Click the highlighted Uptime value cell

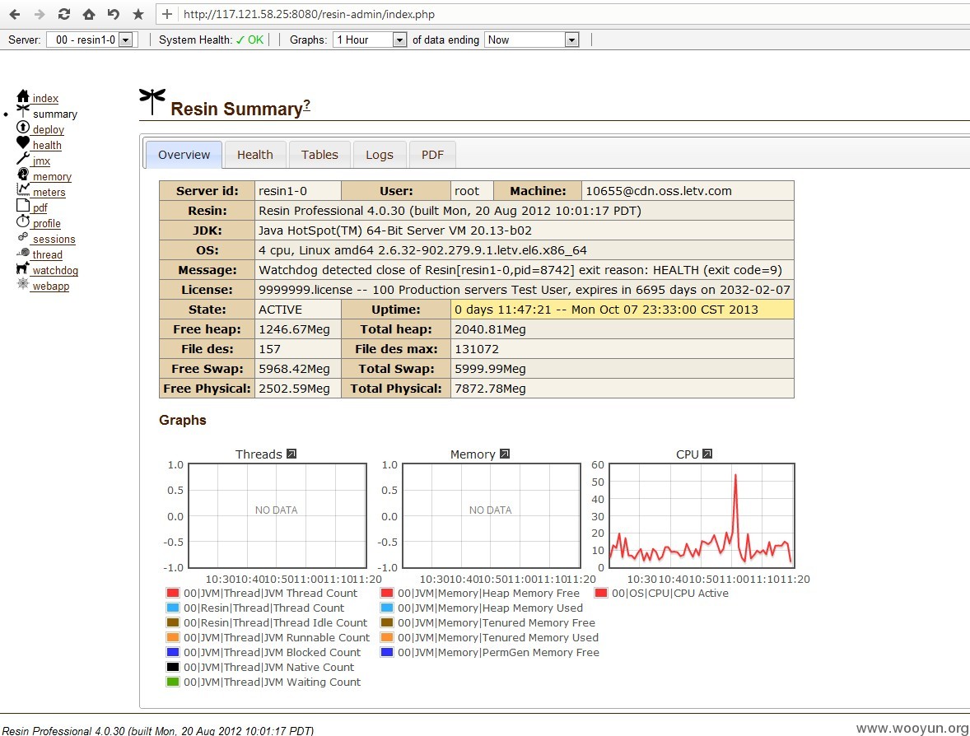point(623,310)
